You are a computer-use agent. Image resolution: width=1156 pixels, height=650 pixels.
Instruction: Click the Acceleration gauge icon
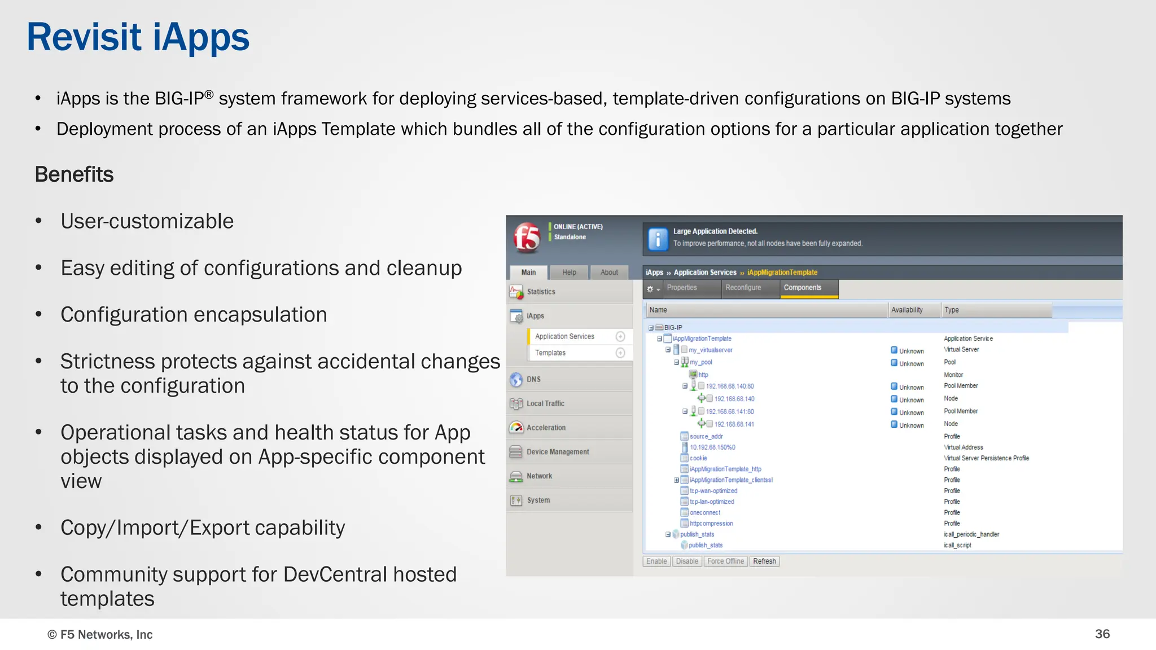click(516, 428)
